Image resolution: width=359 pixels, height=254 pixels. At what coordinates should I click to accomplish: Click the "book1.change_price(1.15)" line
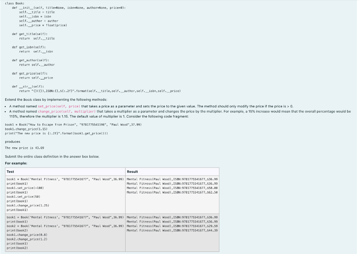[x=26, y=129]
